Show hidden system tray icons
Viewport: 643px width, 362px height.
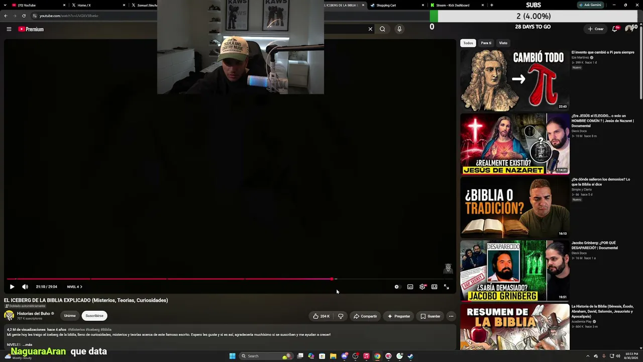coord(588,356)
